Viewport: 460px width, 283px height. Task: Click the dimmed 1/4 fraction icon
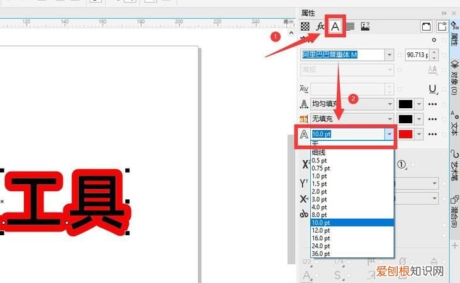point(339,261)
